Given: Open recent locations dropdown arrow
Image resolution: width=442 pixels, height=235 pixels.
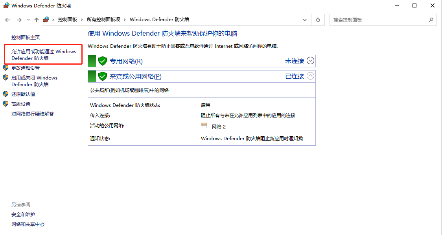Looking at the screenshot, I should pos(28,20).
